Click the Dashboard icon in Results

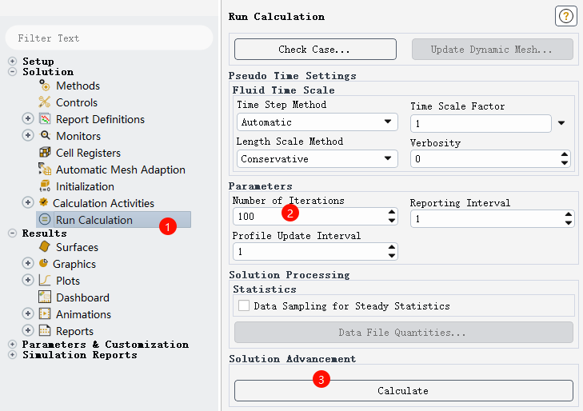coord(45,297)
